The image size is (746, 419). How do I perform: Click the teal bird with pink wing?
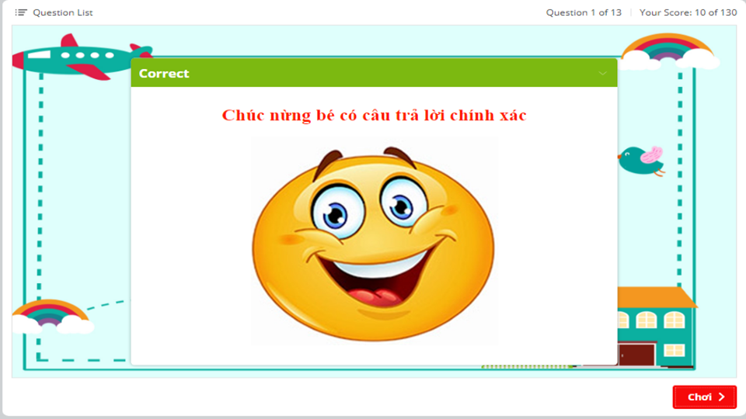(x=642, y=160)
